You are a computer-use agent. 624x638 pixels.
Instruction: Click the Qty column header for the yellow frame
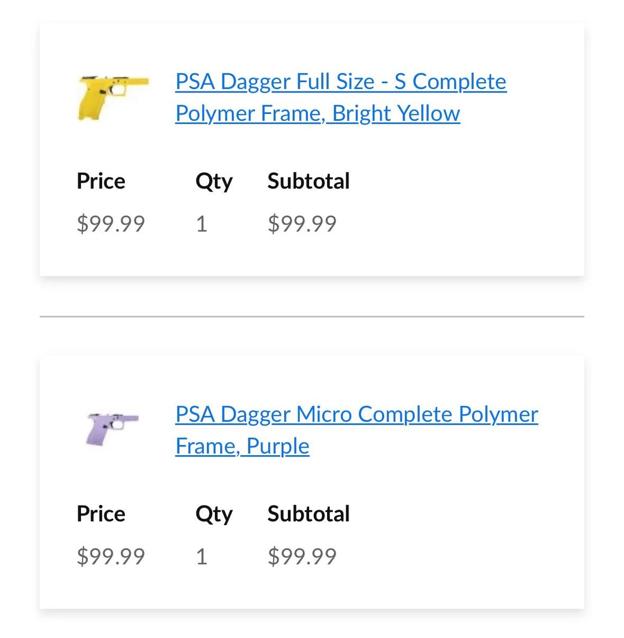tap(214, 180)
